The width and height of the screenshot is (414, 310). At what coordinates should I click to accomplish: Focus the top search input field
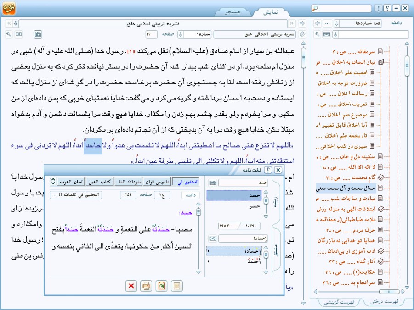(345, 8)
